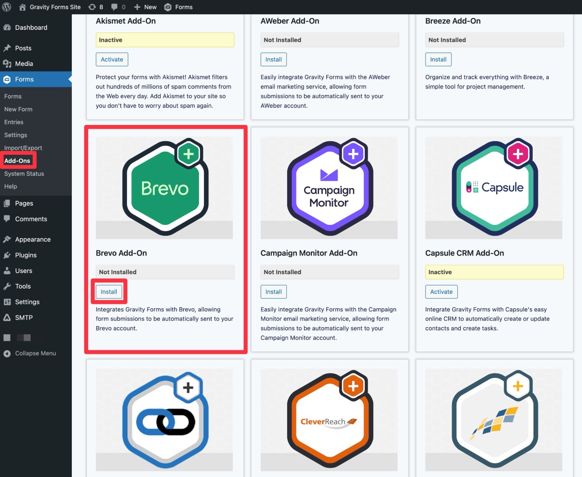Image resolution: width=582 pixels, height=477 pixels.
Task: Click the Settings sliders icon in sidebar
Action: 7,302
